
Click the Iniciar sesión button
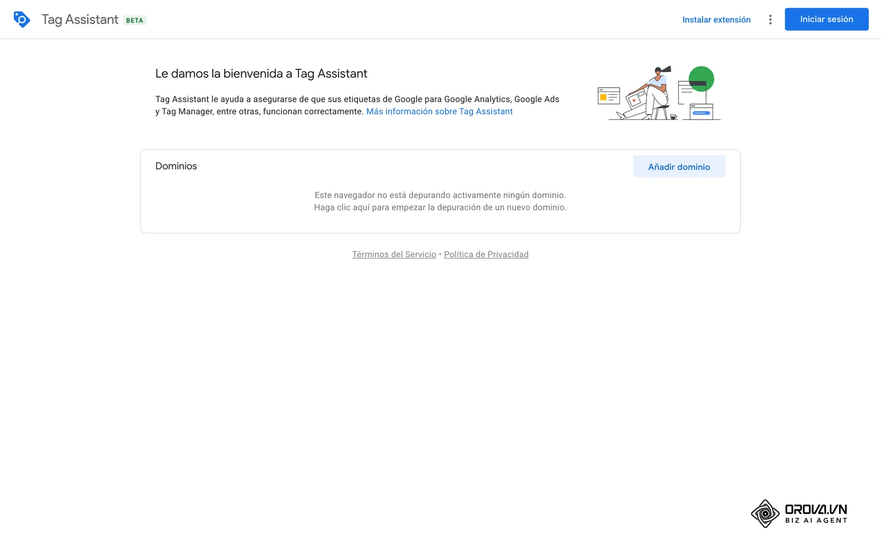[x=826, y=19]
